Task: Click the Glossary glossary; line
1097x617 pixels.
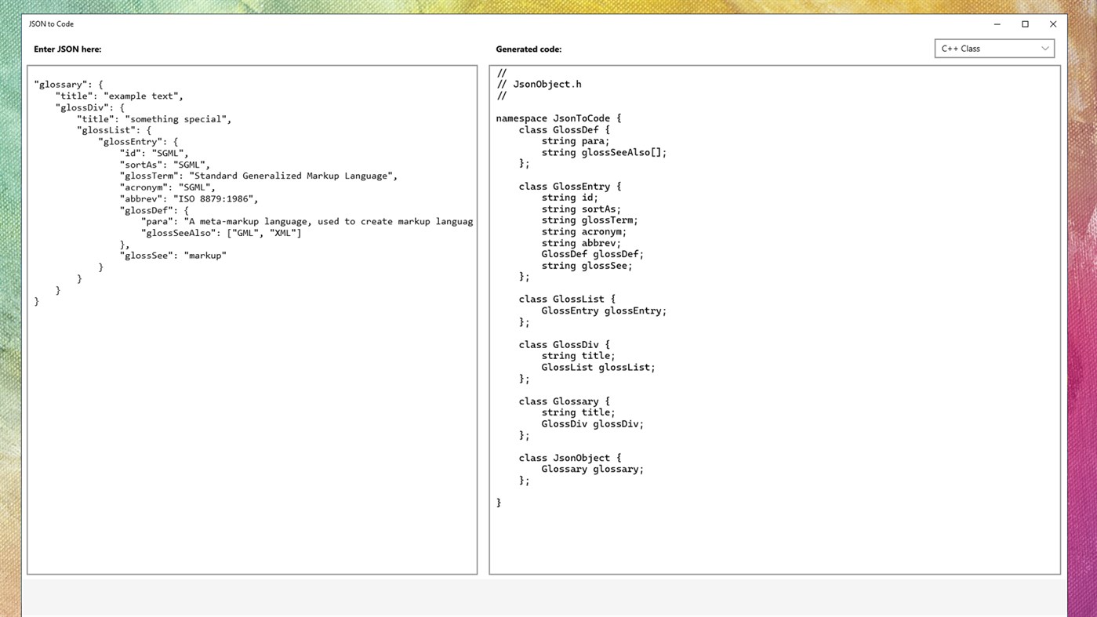Action: click(x=593, y=470)
